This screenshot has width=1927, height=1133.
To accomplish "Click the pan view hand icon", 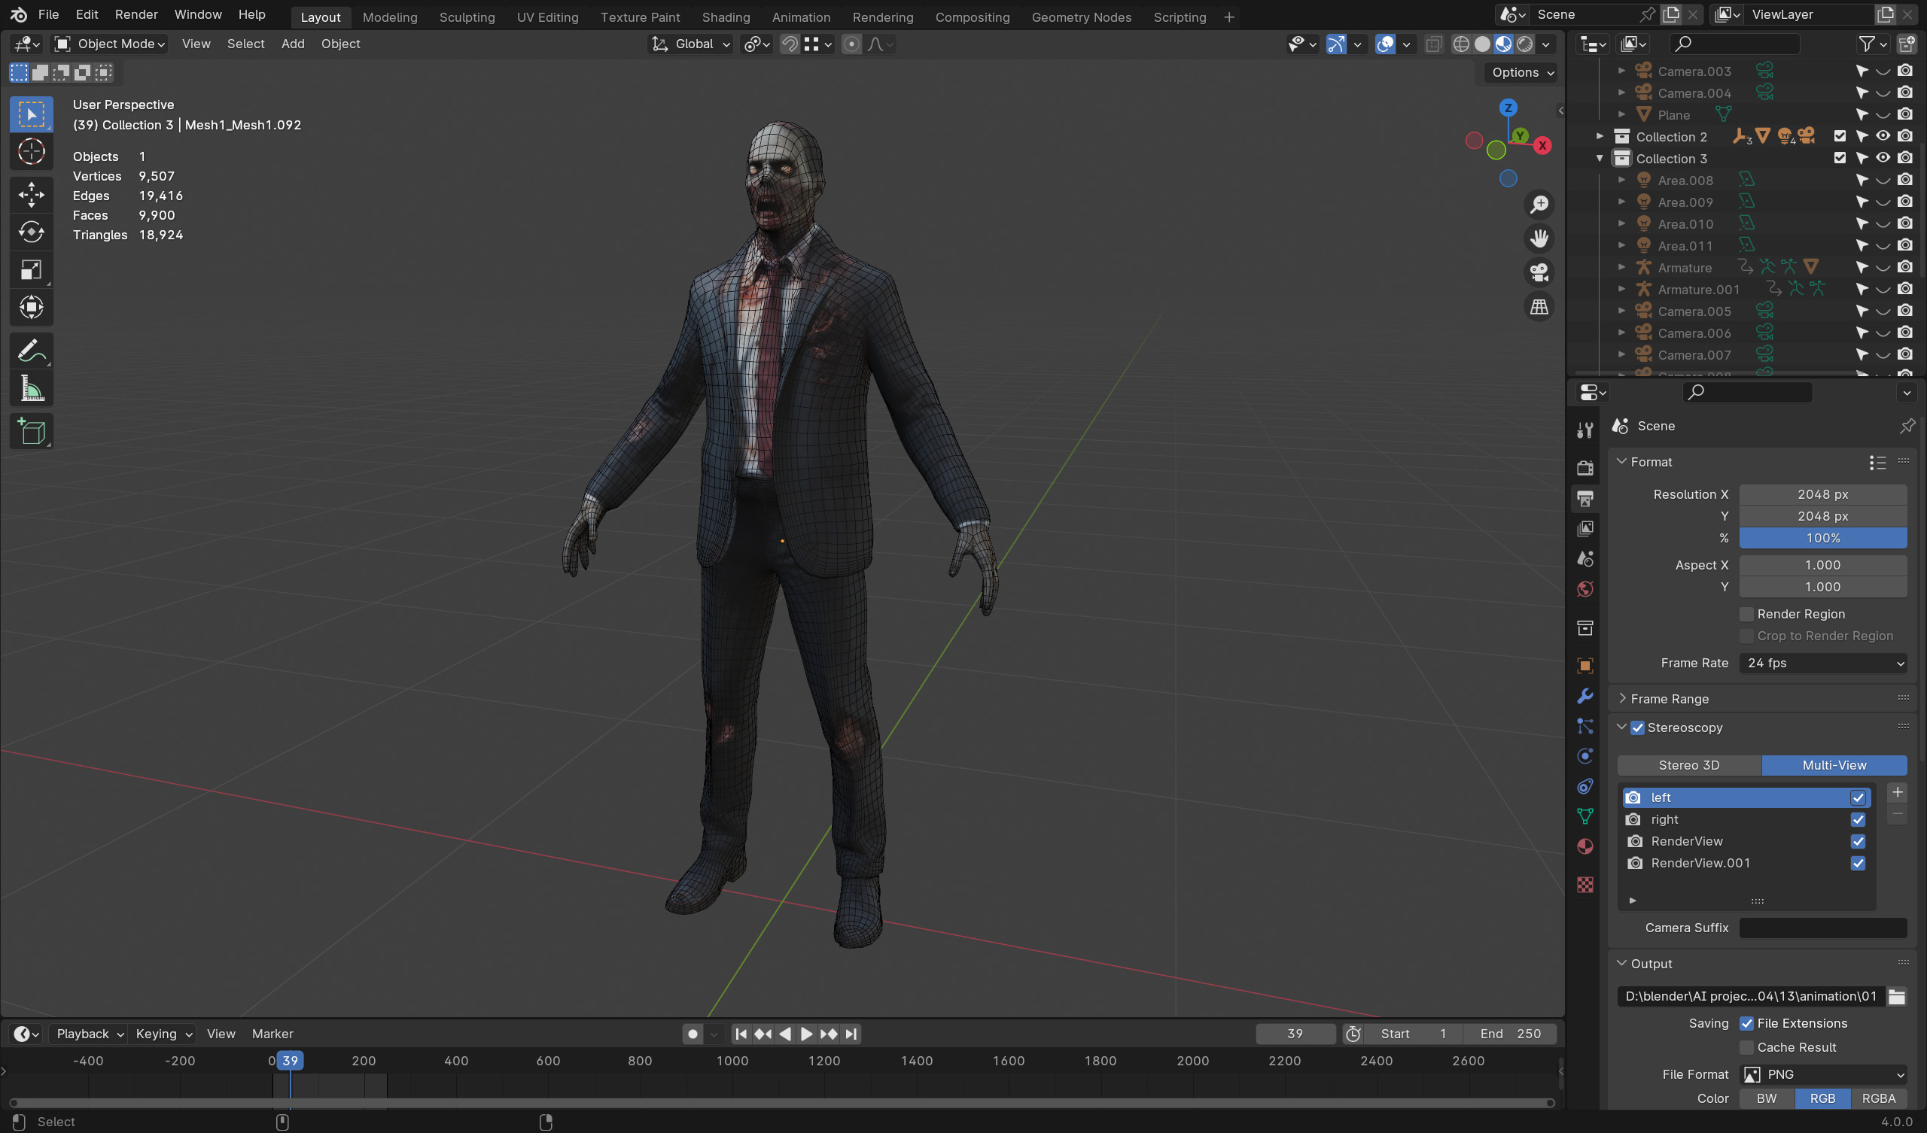I will click(x=1539, y=238).
